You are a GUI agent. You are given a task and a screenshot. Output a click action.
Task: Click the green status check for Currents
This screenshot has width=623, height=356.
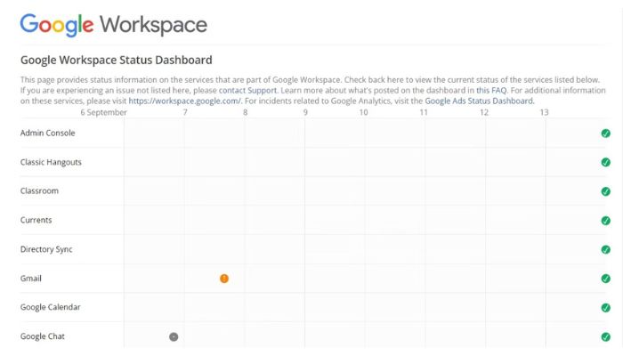(x=605, y=221)
